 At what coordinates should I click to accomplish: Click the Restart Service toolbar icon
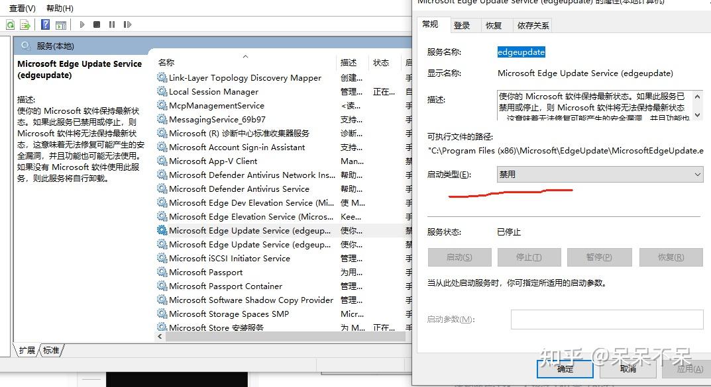tap(127, 24)
